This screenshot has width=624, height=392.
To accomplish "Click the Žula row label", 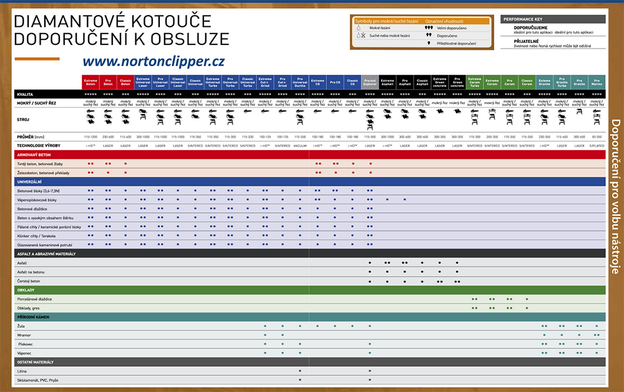I will pos(21,326).
